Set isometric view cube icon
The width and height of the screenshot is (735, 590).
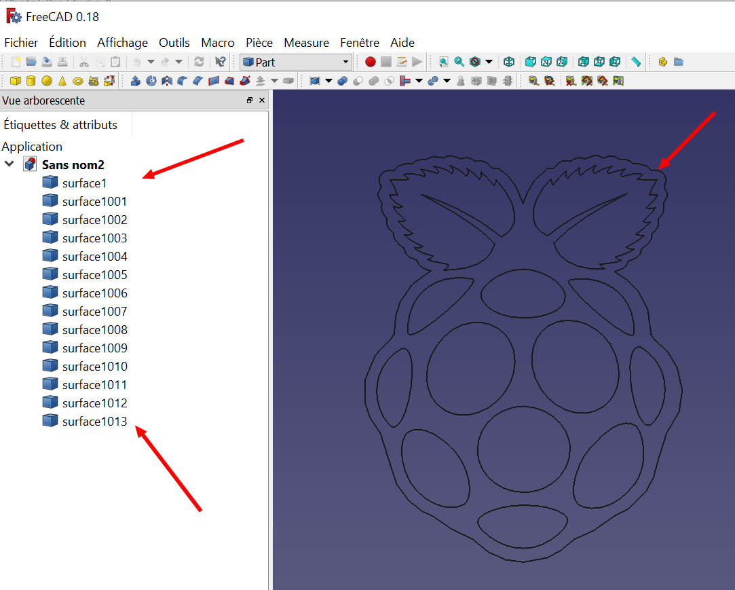point(509,62)
